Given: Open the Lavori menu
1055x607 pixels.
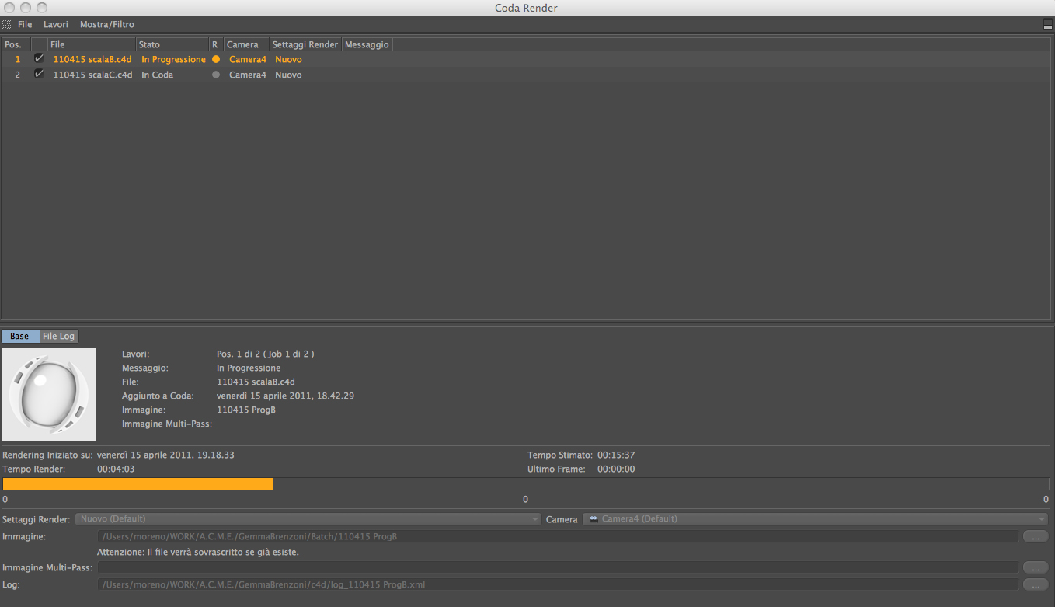Looking at the screenshot, I should tap(56, 24).
